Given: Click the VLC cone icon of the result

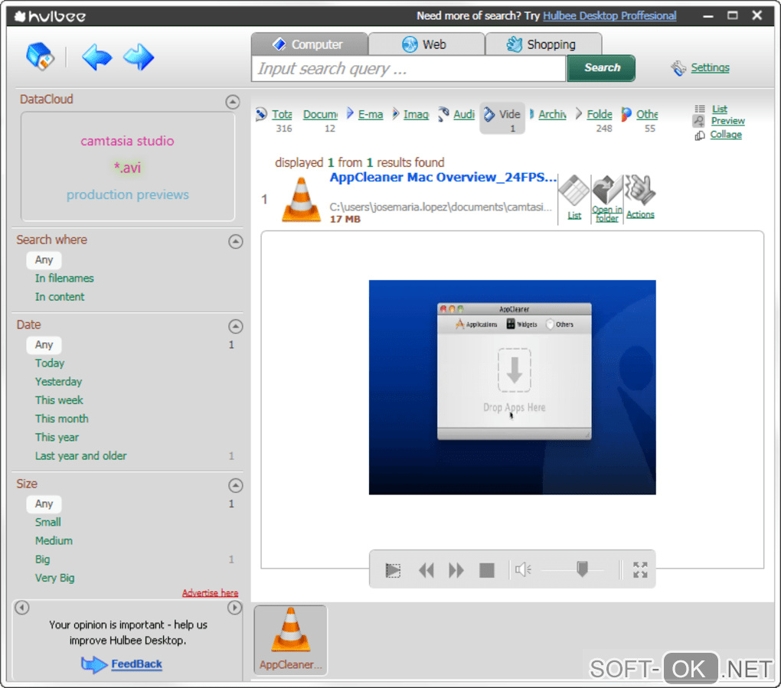Looking at the screenshot, I should click(302, 200).
